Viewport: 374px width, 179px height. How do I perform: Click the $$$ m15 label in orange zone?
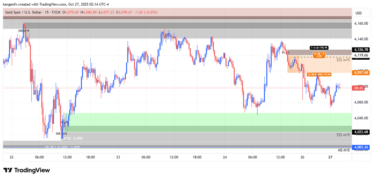343,59
